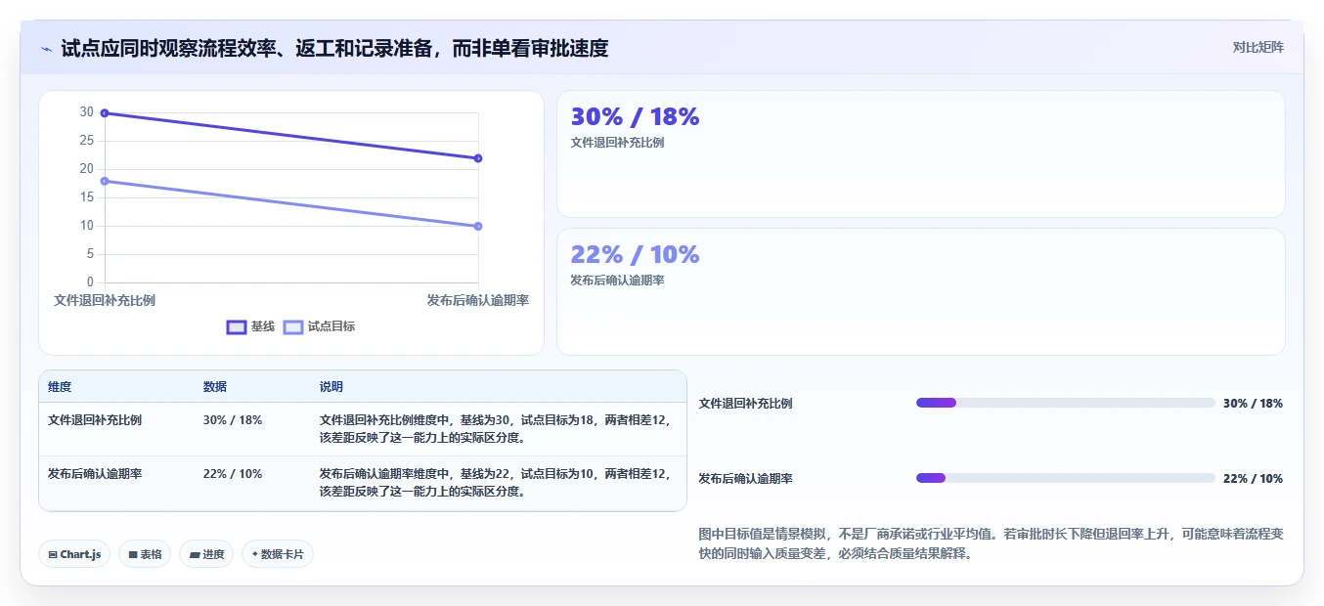
Task: Click the 试点目标 data point at value 10
Action: (x=478, y=226)
